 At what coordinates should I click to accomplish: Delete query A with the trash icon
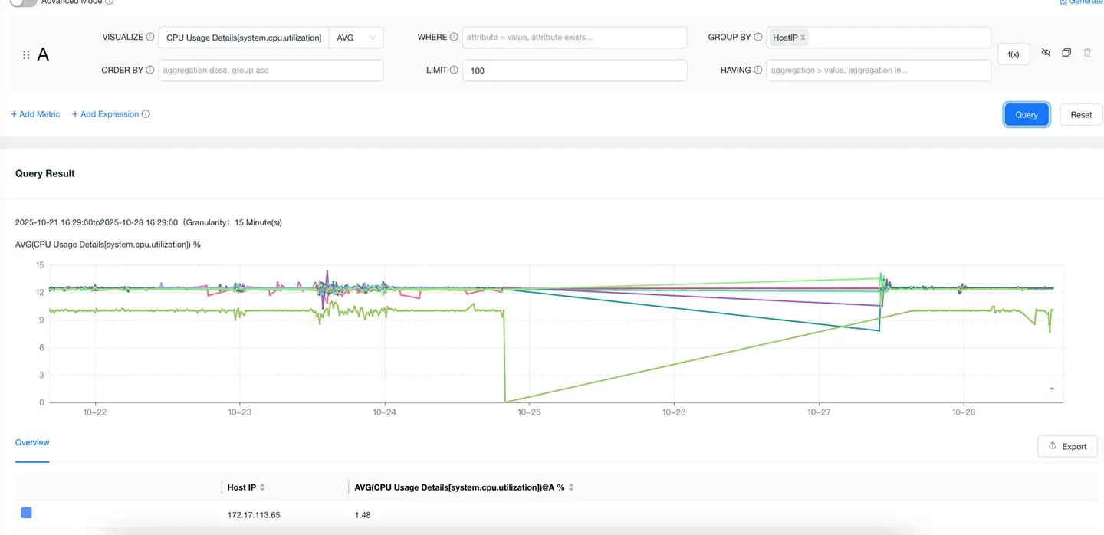[1087, 53]
